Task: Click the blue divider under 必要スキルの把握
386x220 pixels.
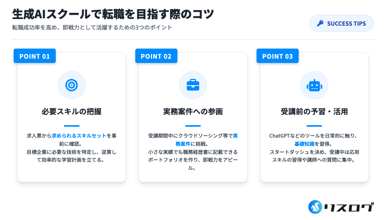Action: click(x=71, y=126)
